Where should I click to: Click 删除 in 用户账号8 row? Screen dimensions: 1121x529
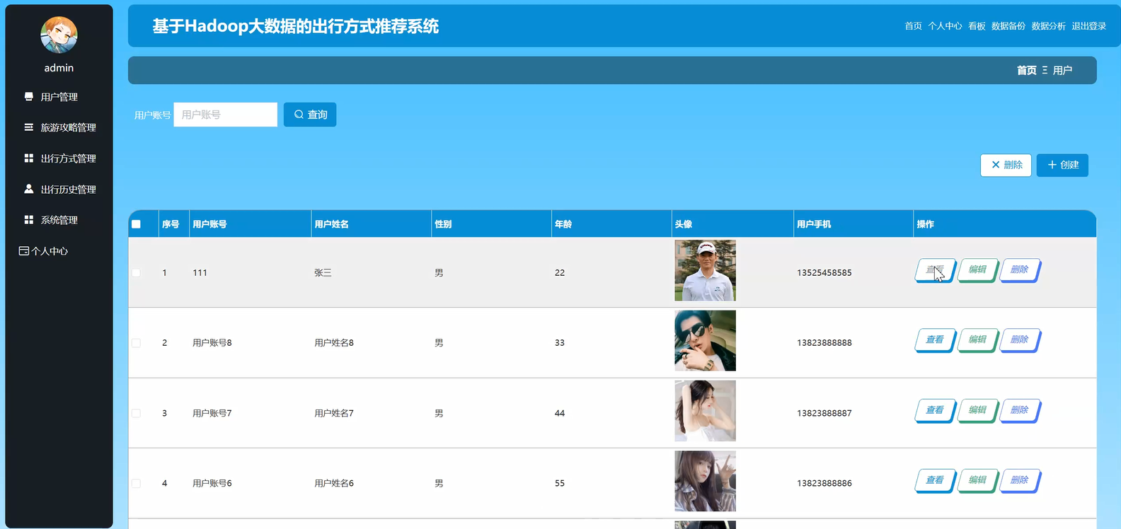[1020, 340]
